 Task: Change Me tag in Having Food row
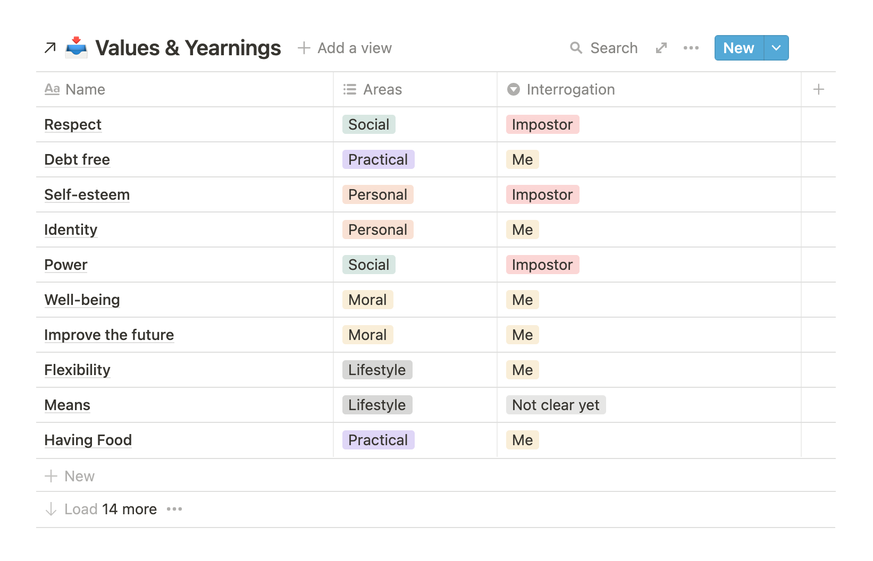point(523,440)
